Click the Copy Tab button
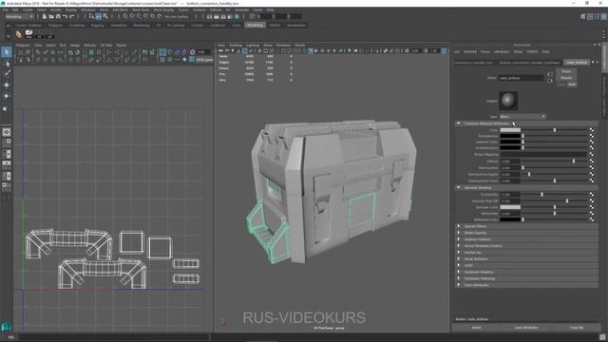This screenshot has height=342, width=608. (577, 328)
